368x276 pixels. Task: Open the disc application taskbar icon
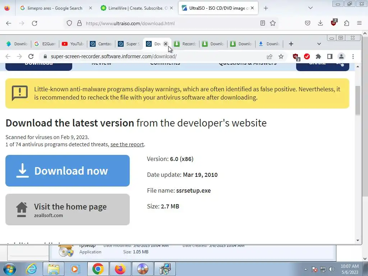click(x=142, y=269)
